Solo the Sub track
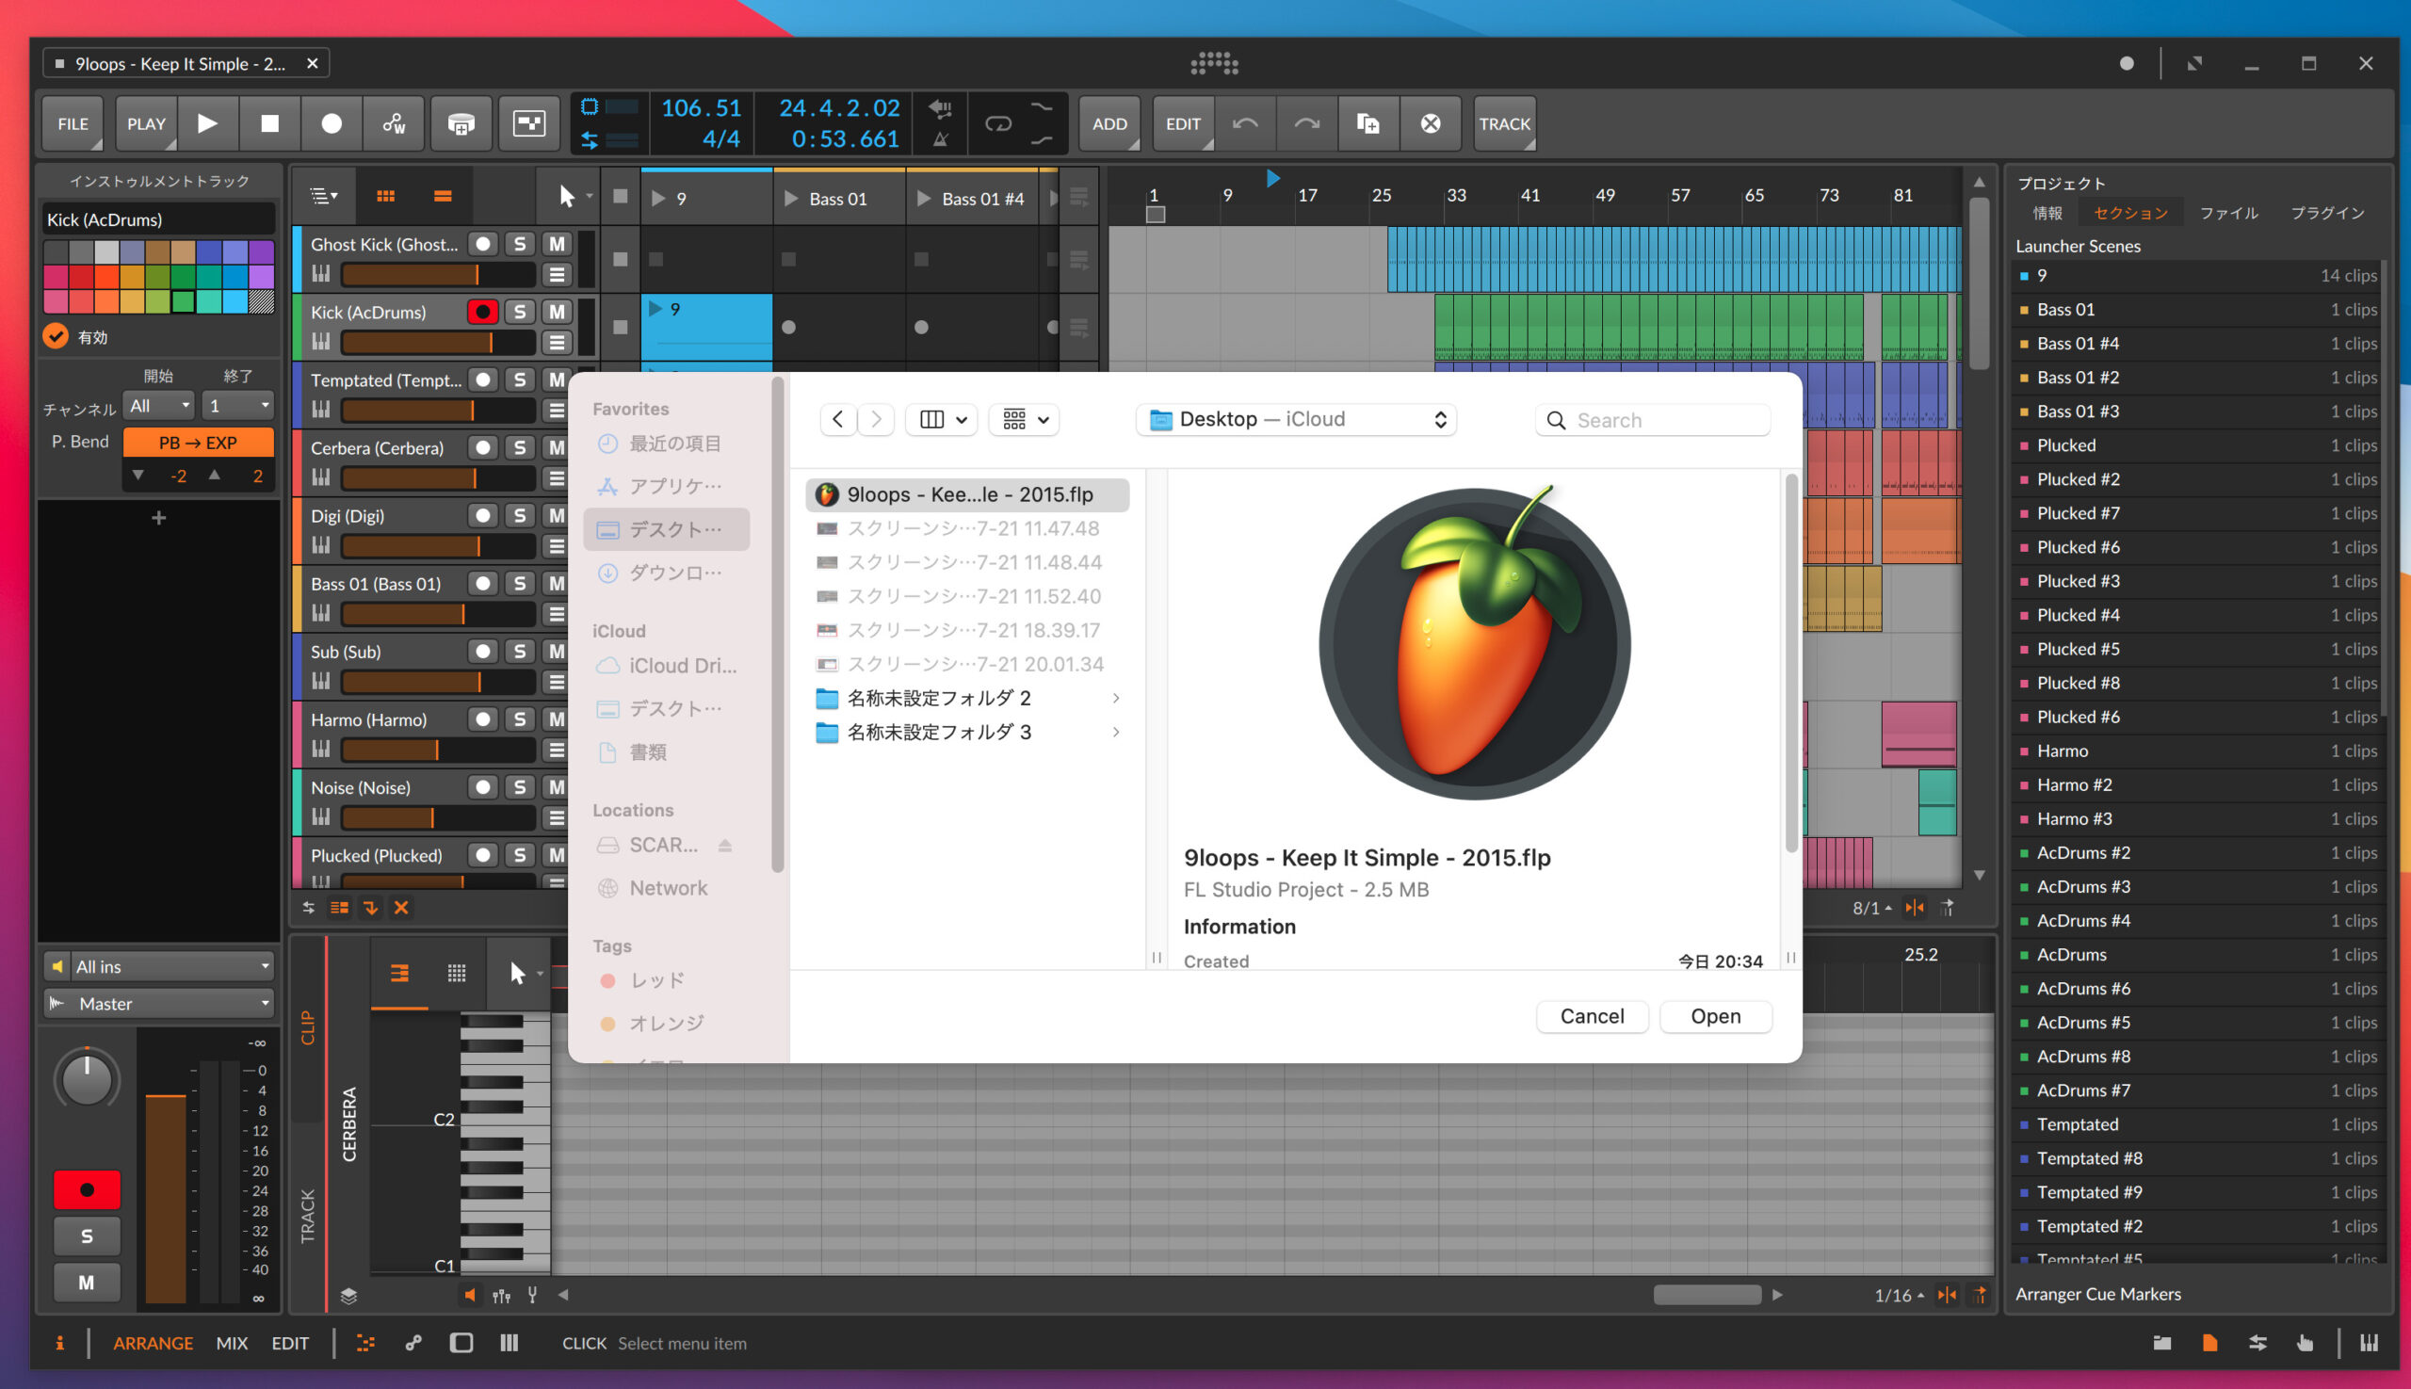Screen dimensions: 2411x1389 [519, 651]
